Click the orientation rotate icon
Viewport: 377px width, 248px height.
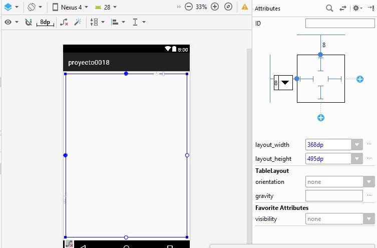[32, 8]
